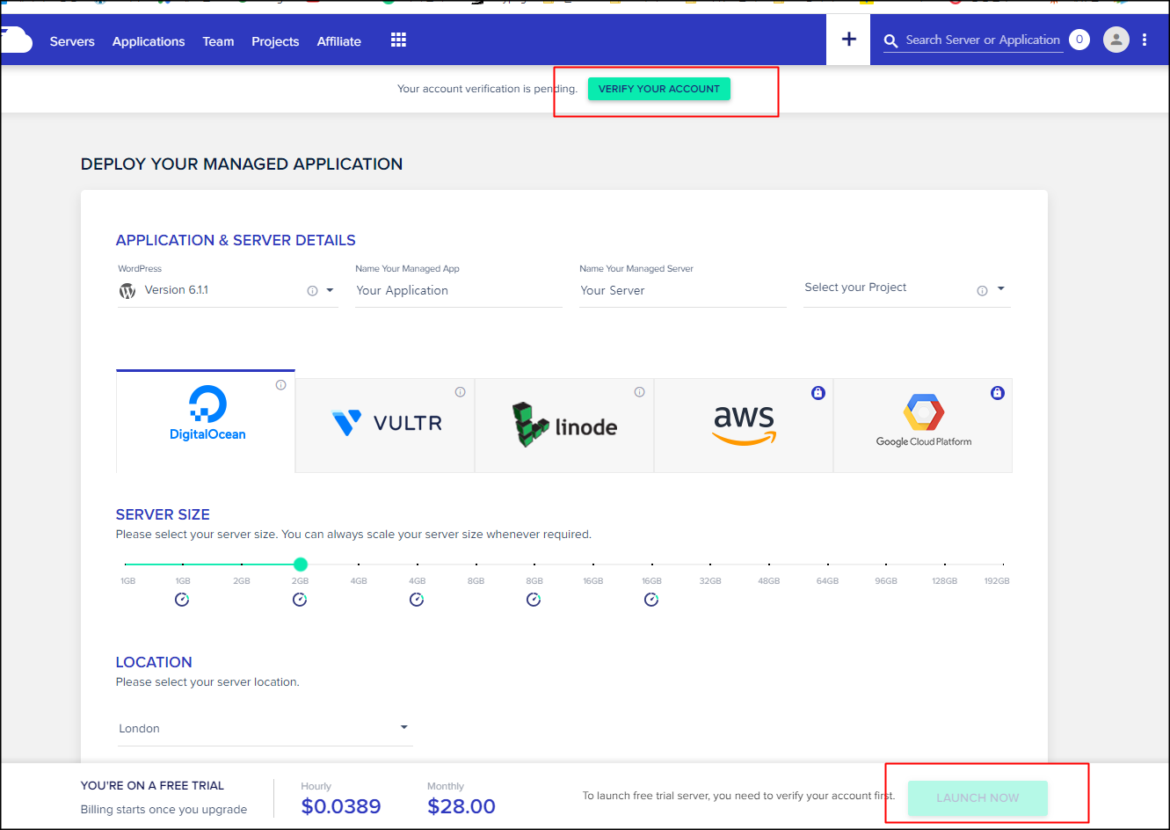Click gauge icon under the 2GB tick
The height and width of the screenshot is (830, 1170).
tap(300, 600)
